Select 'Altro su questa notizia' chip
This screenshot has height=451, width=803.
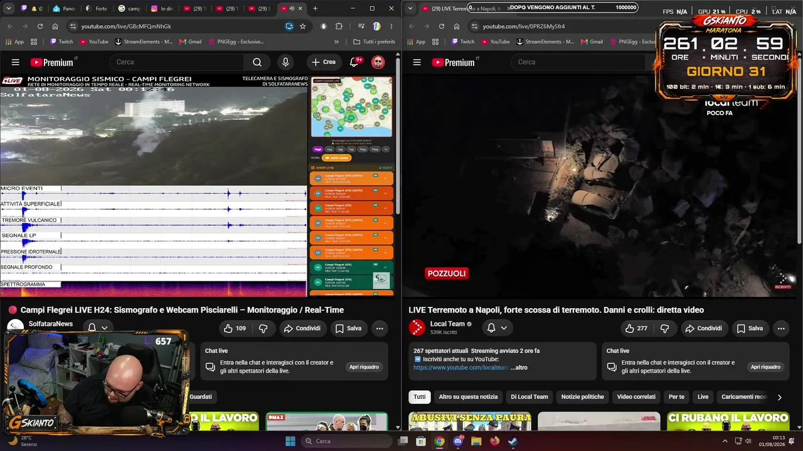coord(468,397)
